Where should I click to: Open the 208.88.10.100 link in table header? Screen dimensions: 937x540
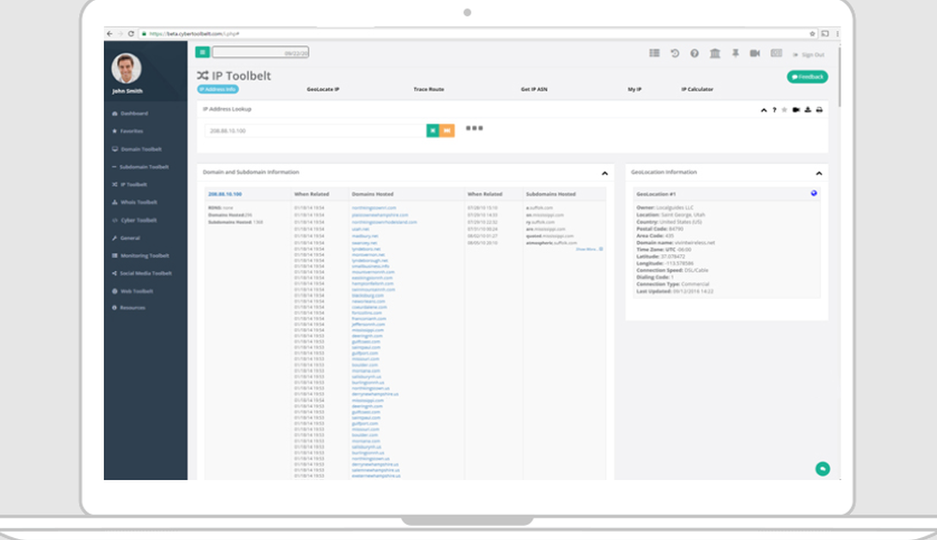(x=225, y=194)
